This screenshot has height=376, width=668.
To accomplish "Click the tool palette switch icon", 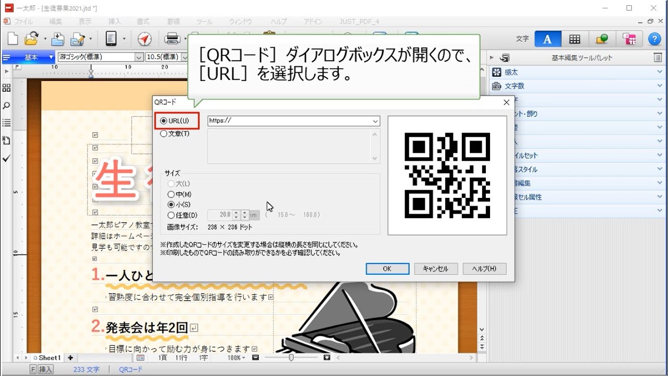I will 504,57.
